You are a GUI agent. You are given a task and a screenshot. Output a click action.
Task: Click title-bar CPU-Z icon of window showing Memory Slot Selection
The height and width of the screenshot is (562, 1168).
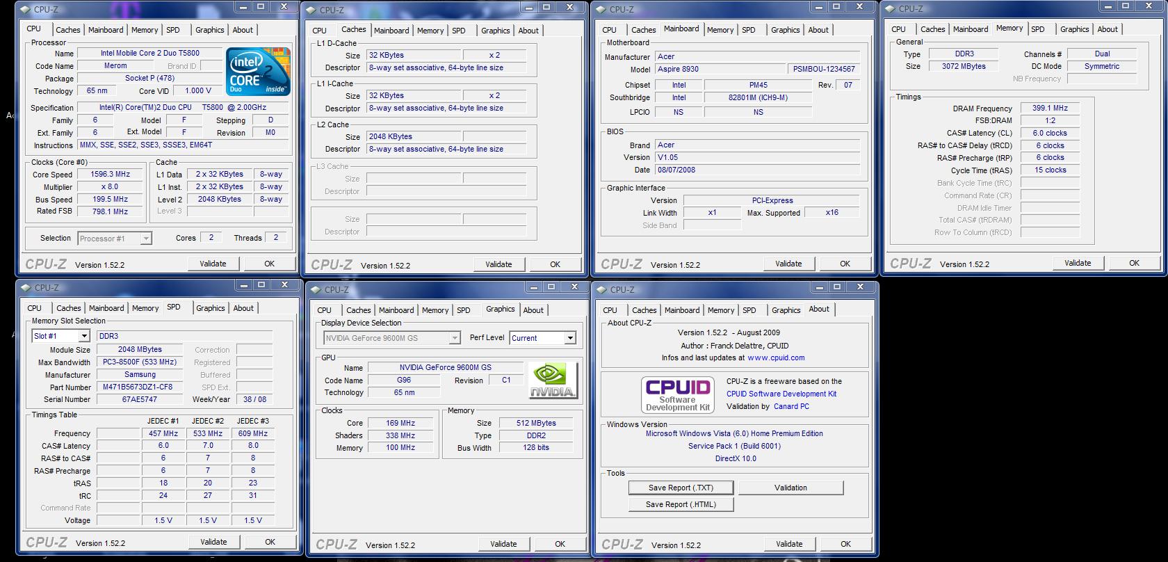point(26,287)
